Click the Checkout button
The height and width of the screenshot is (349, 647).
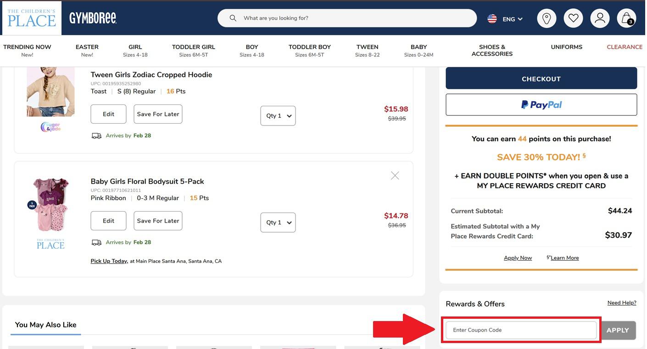(x=541, y=78)
